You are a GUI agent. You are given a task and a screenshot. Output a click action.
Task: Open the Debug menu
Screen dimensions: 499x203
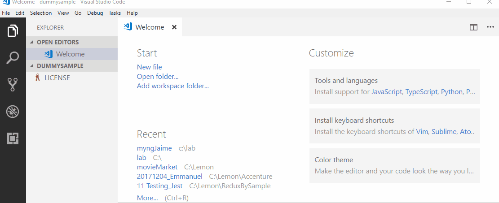pos(95,13)
